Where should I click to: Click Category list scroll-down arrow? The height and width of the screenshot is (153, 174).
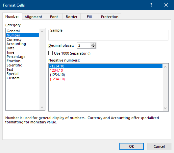[42, 107]
